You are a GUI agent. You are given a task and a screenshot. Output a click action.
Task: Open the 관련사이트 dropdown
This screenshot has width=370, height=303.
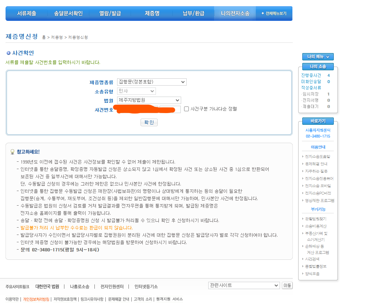[244, 285]
